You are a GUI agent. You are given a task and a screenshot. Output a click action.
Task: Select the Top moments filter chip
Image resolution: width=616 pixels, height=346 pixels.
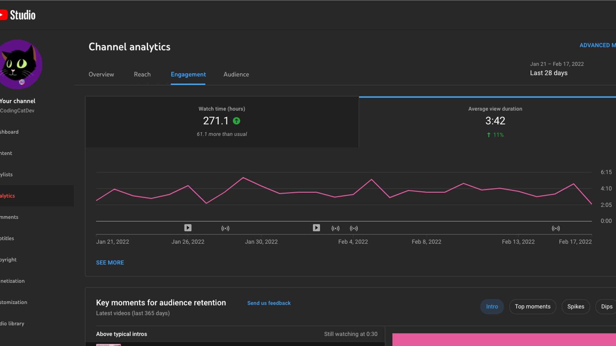tap(533, 307)
